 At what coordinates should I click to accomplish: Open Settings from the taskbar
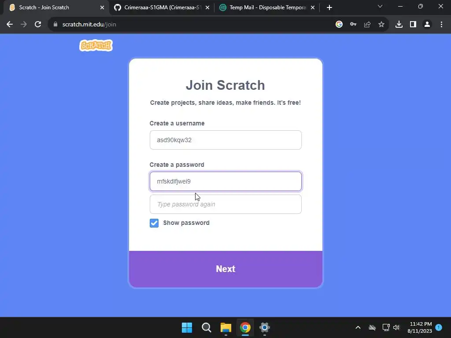(x=265, y=327)
